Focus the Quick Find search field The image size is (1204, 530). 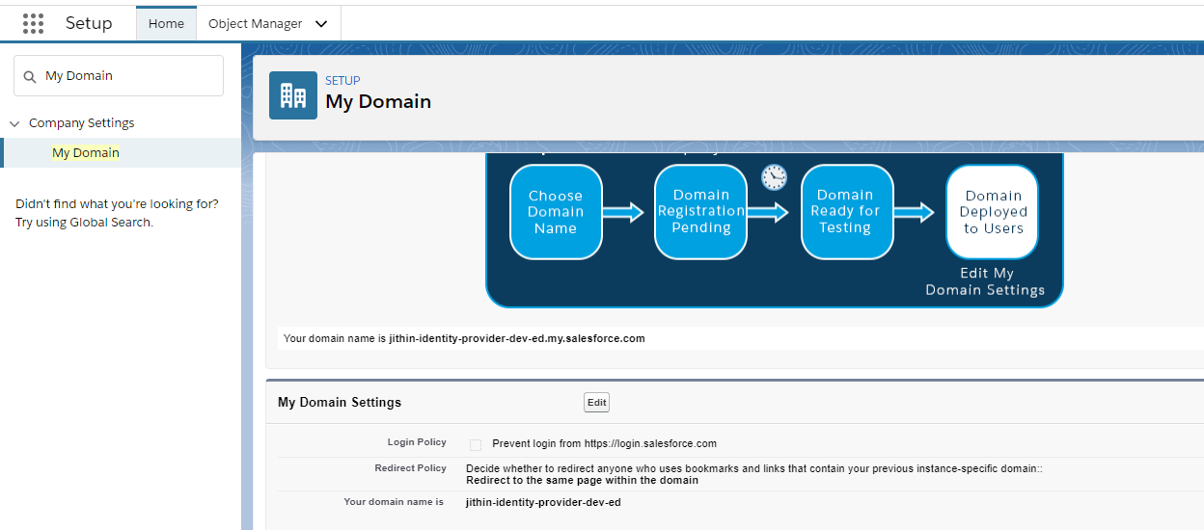point(119,75)
